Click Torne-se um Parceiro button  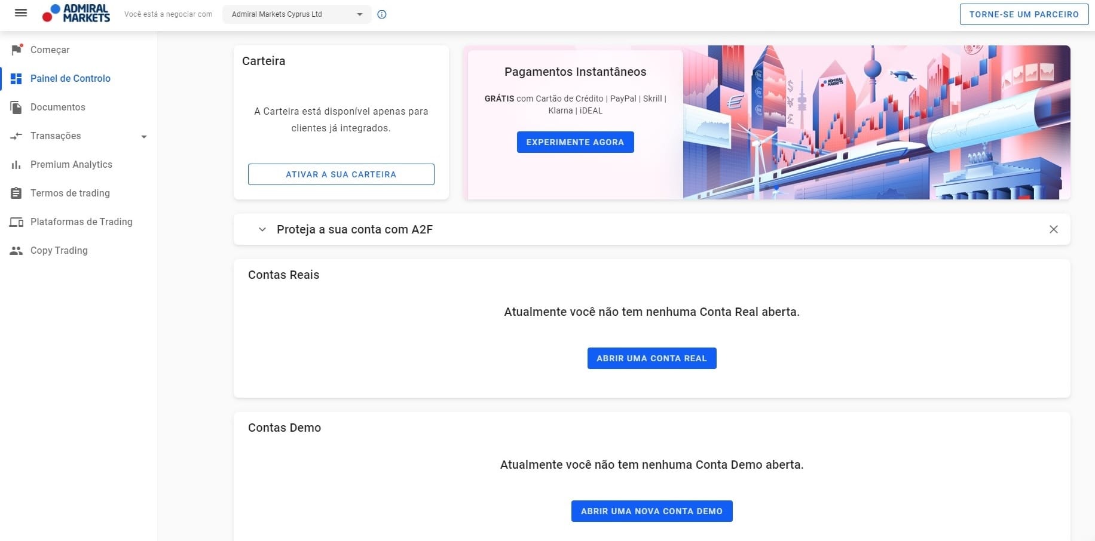1024,14
